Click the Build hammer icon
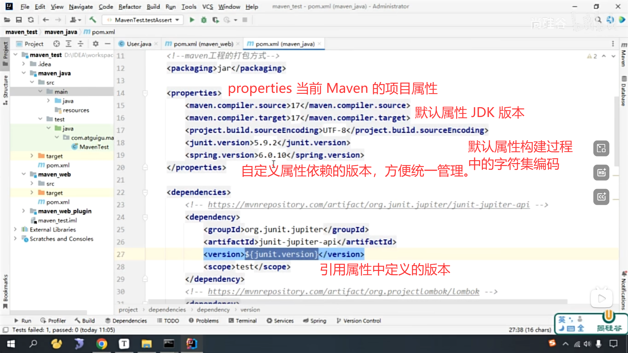 (93, 20)
